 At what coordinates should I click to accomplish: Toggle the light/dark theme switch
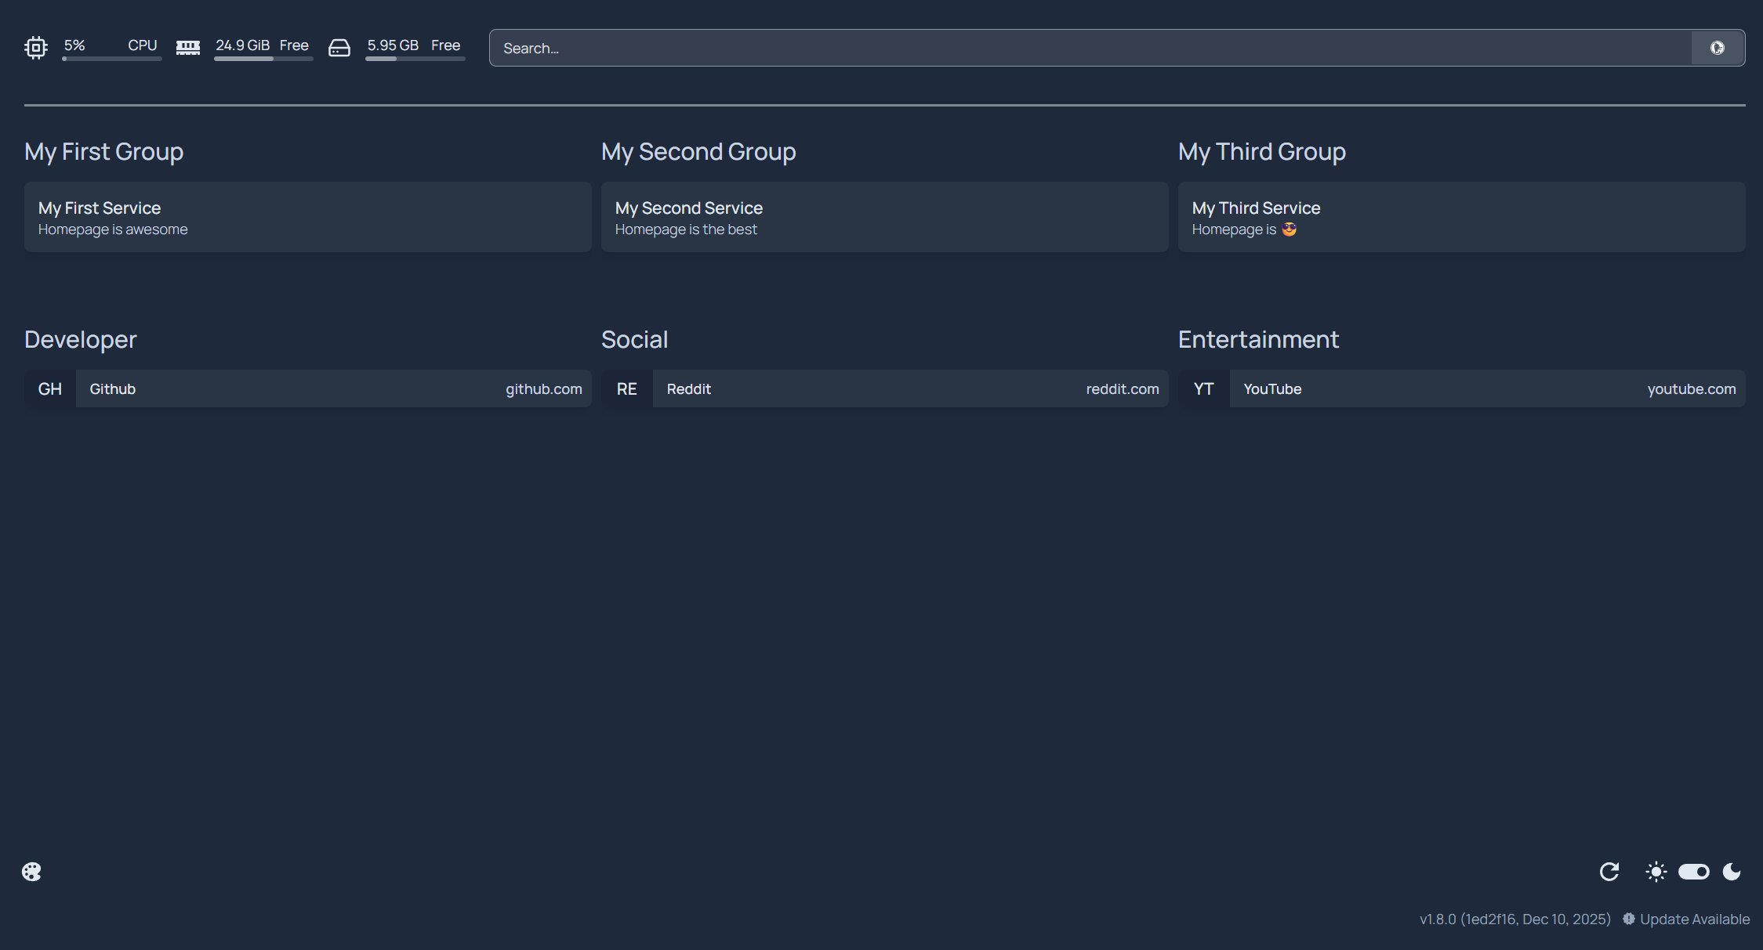click(x=1693, y=872)
